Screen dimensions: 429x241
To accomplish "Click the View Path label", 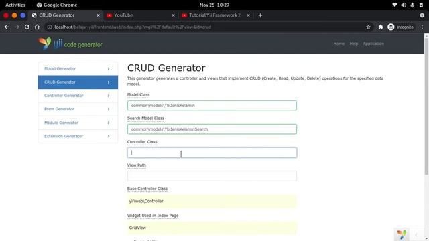I will point(137,165).
